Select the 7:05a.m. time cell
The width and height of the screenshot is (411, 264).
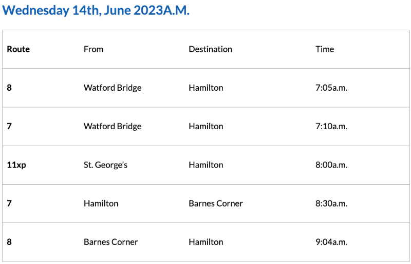tap(331, 88)
